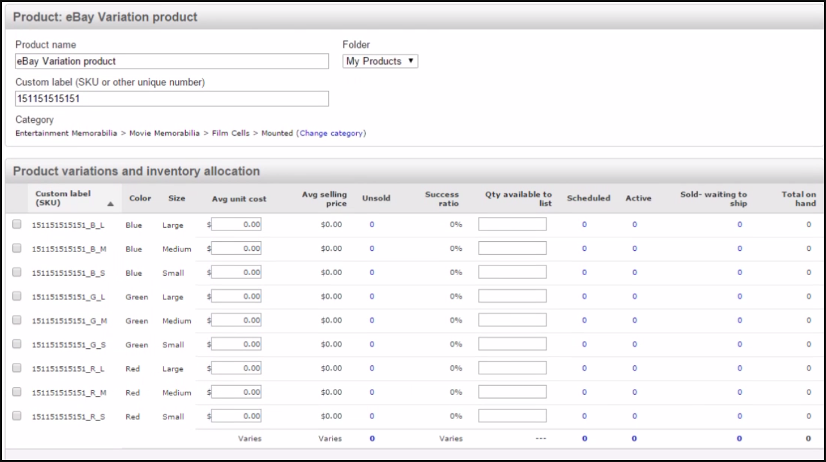Open Unsold count link for Green Large
Image resolution: width=826 pixels, height=462 pixels.
tap(372, 296)
